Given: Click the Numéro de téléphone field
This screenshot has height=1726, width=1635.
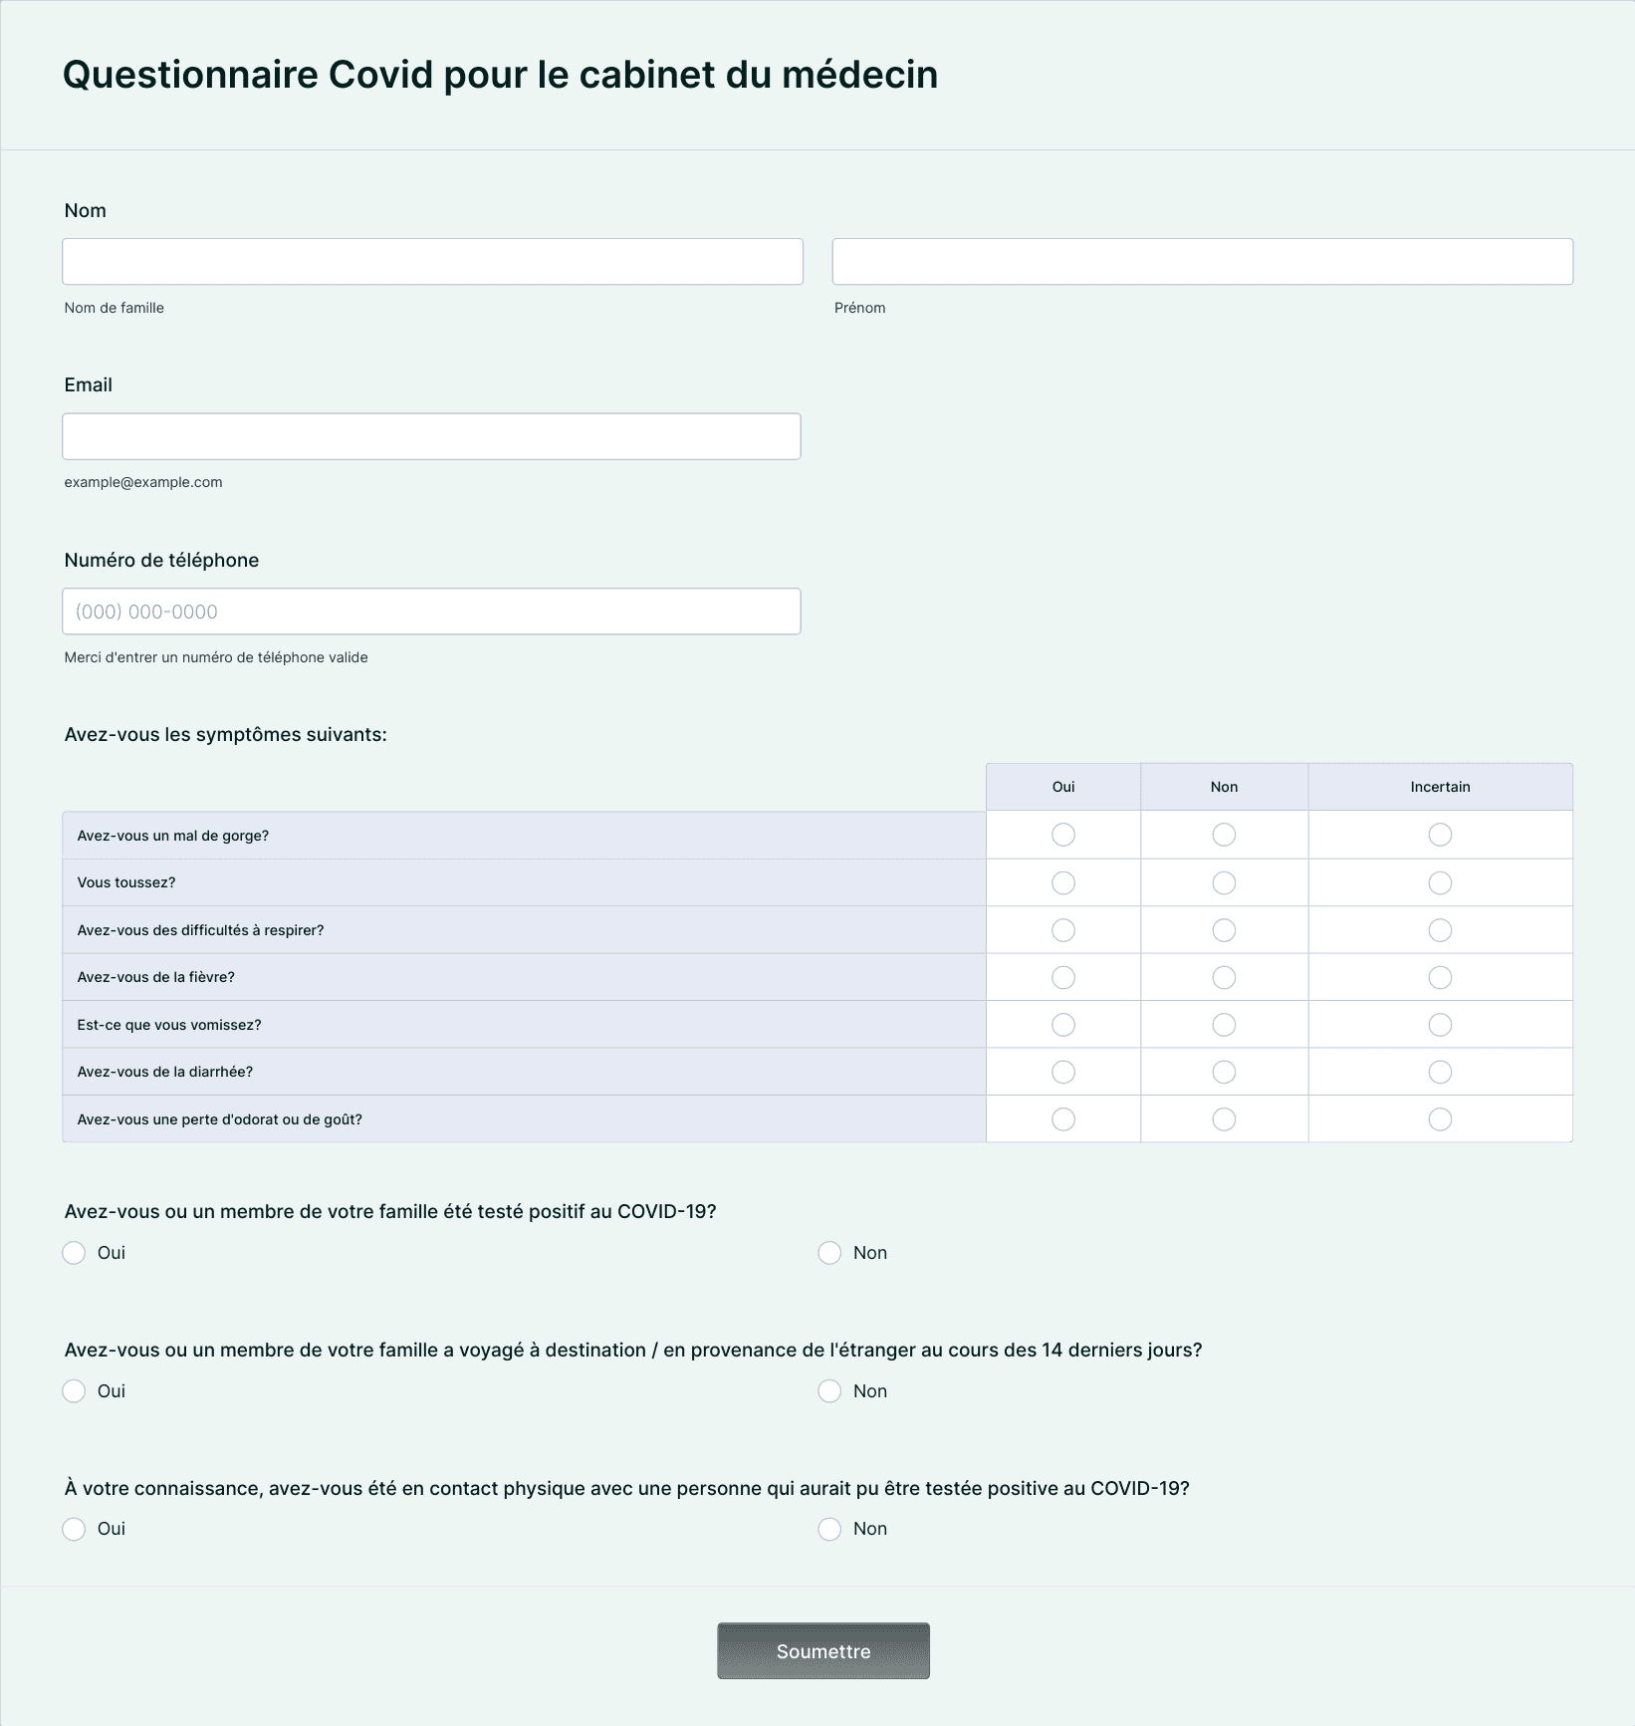Looking at the screenshot, I should coord(431,612).
